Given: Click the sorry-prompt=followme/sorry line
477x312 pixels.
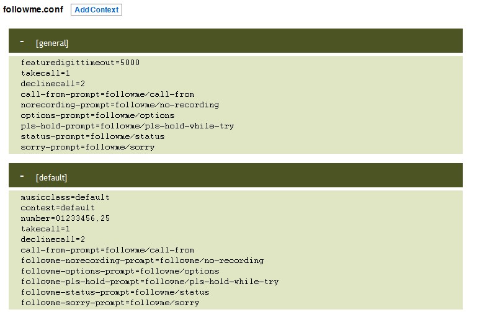Looking at the screenshot, I should click(x=87, y=147).
